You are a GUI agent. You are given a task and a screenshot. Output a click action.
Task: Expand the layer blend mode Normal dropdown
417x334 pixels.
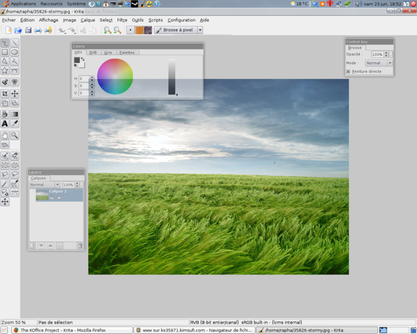coord(44,185)
